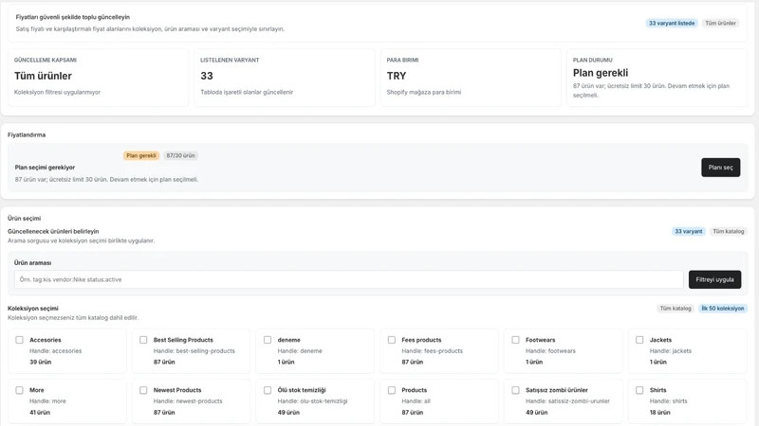Check the Products collection checkbox
This screenshot has height=426, width=759.
coord(392,390)
